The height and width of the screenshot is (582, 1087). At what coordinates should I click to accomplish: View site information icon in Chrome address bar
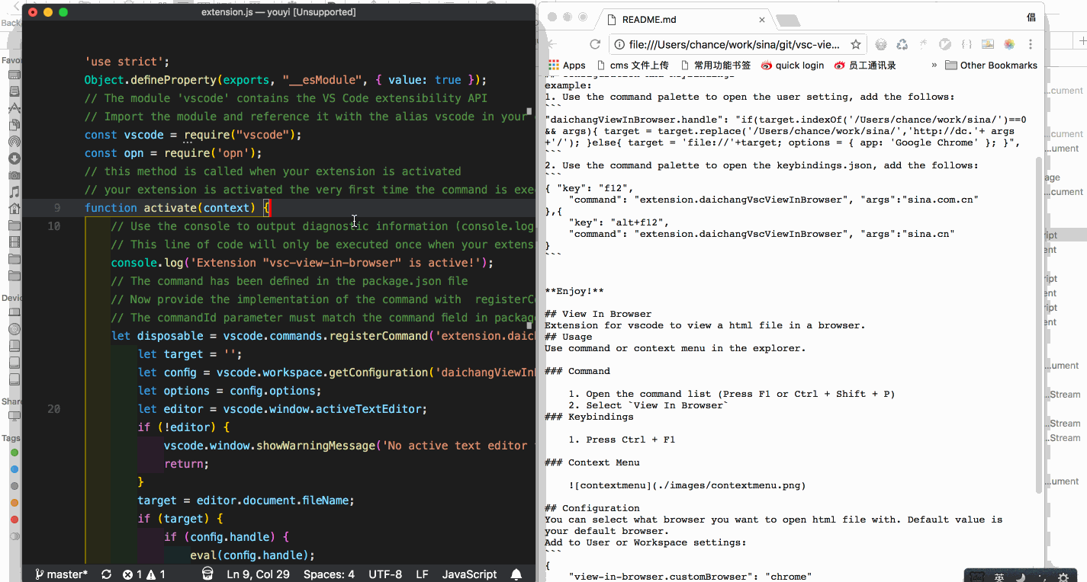(619, 44)
